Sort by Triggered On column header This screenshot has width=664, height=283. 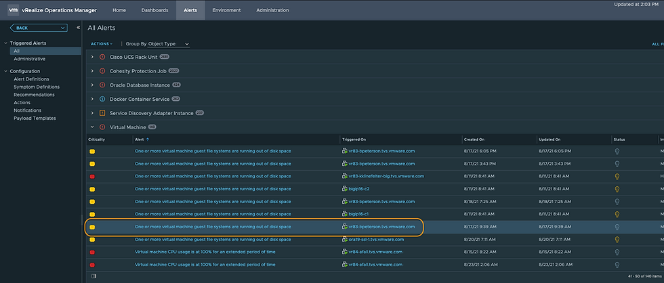(352, 139)
